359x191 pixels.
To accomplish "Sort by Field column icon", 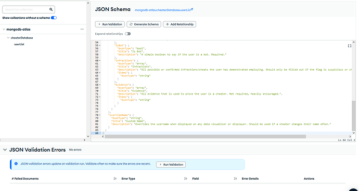I will tap(235, 179).
